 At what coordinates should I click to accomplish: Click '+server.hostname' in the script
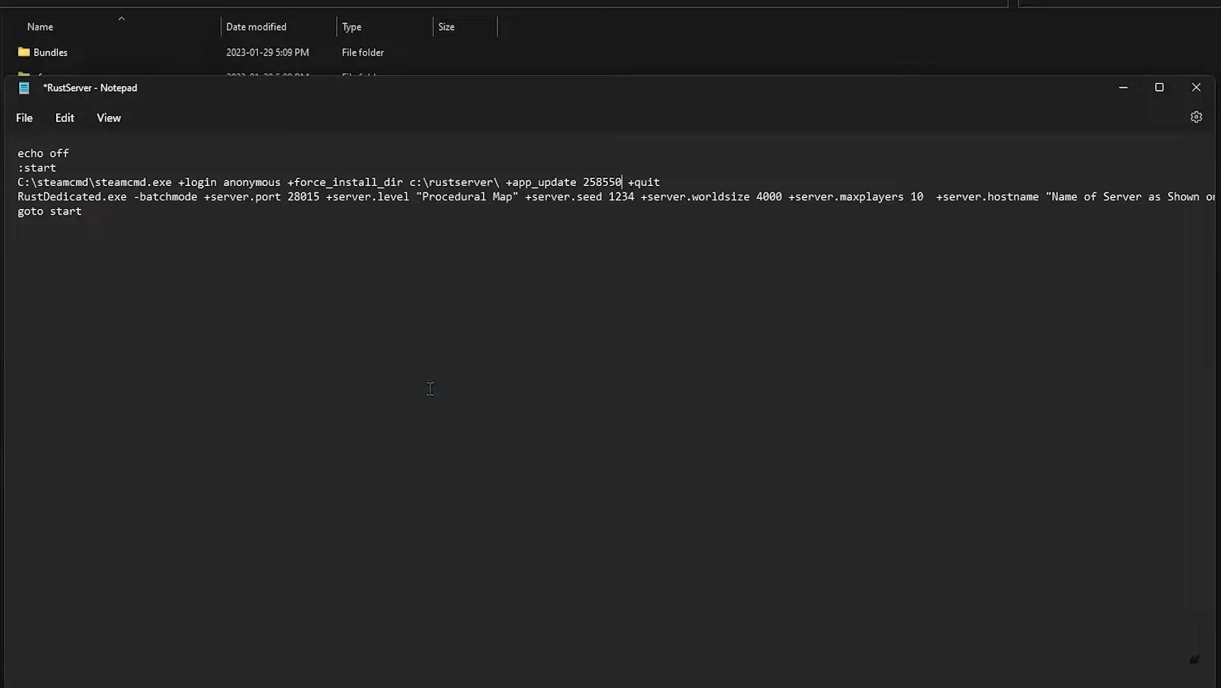987,197
